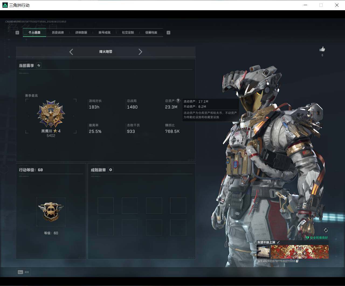Close the 三角洲行动 window
The height and width of the screenshot is (286, 345).
pos(337,5)
